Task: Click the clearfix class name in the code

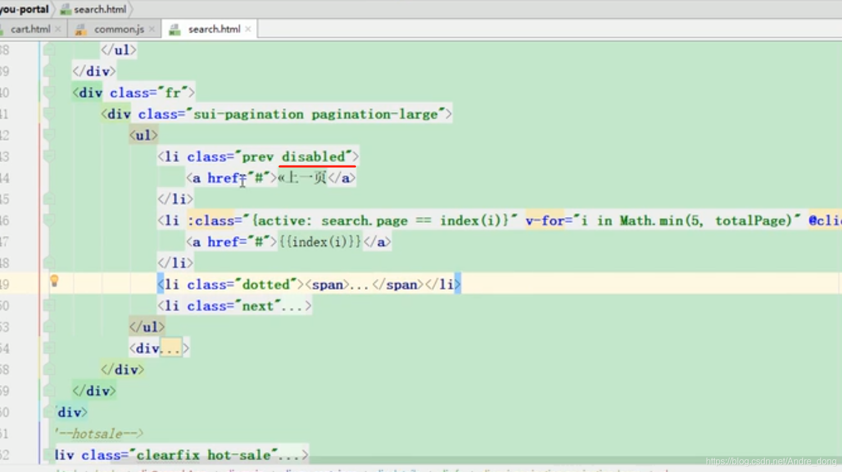Action: coord(168,455)
